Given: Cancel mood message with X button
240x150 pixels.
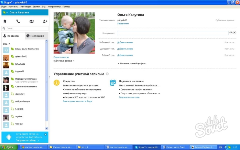Looking at the screenshot, I should pos(235,33).
